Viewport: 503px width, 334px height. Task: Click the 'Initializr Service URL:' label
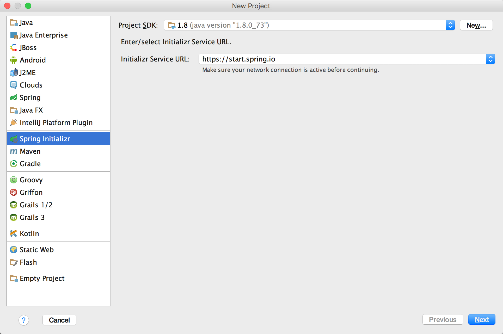click(x=155, y=59)
